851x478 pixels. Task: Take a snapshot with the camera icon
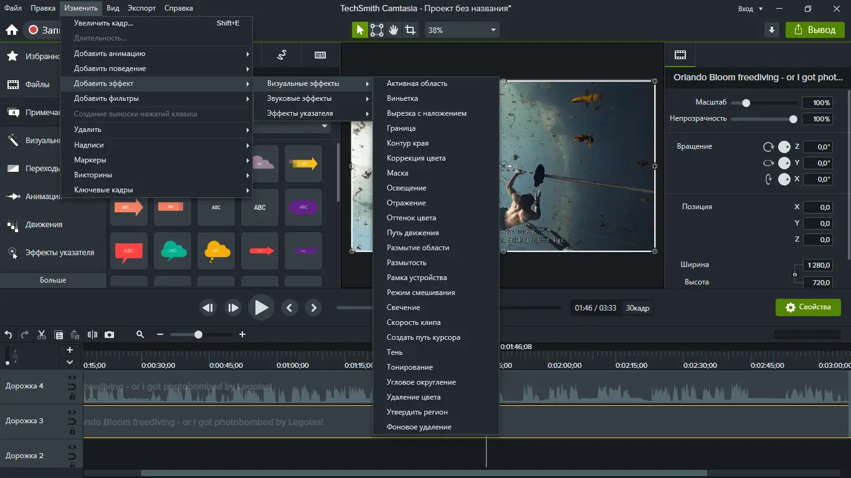(x=110, y=334)
